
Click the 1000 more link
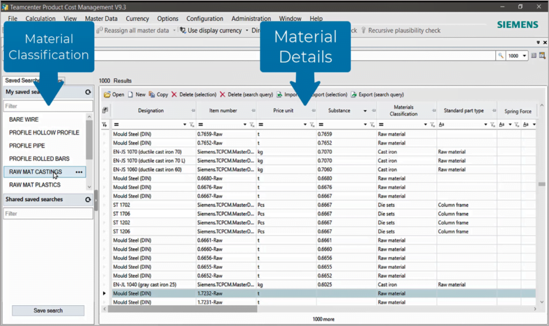[x=323, y=319]
